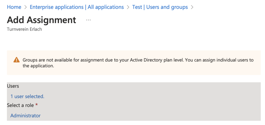265x125 pixels.
Task: Click the Users section heading
Action: coord(13,86)
